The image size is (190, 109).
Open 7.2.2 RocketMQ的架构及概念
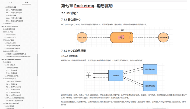pyautogui.click(x=15, y=98)
